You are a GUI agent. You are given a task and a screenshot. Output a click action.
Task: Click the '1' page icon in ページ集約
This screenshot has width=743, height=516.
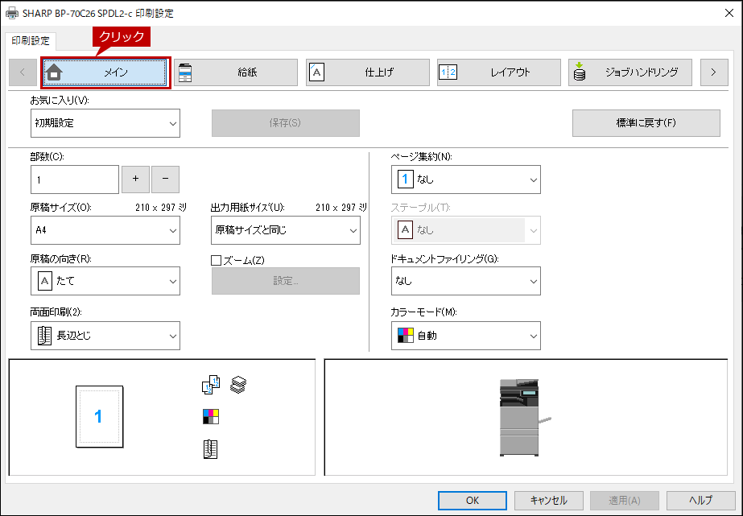405,180
